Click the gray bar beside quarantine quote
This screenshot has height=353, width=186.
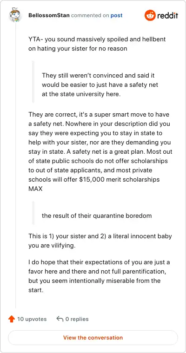tap(33, 213)
